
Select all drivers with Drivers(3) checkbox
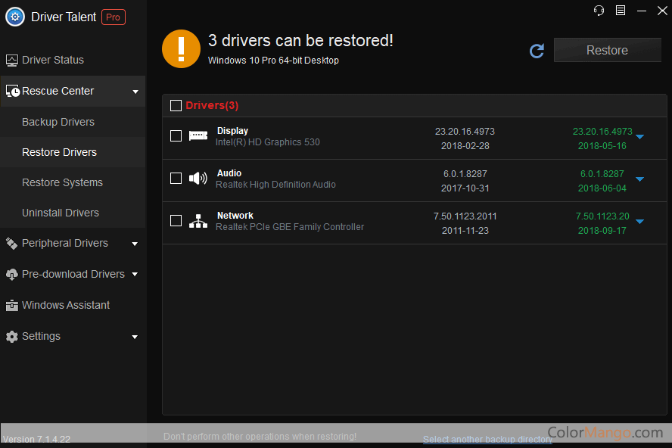pos(176,106)
